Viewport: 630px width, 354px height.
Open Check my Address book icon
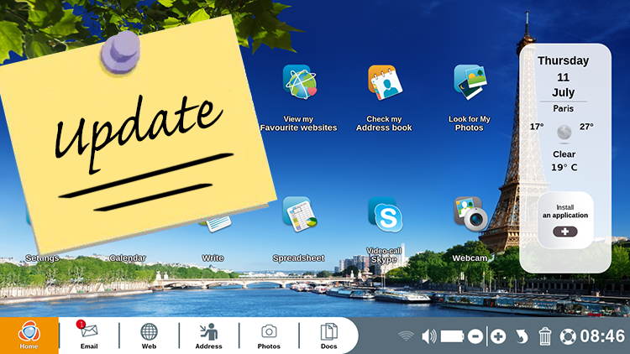385,82
